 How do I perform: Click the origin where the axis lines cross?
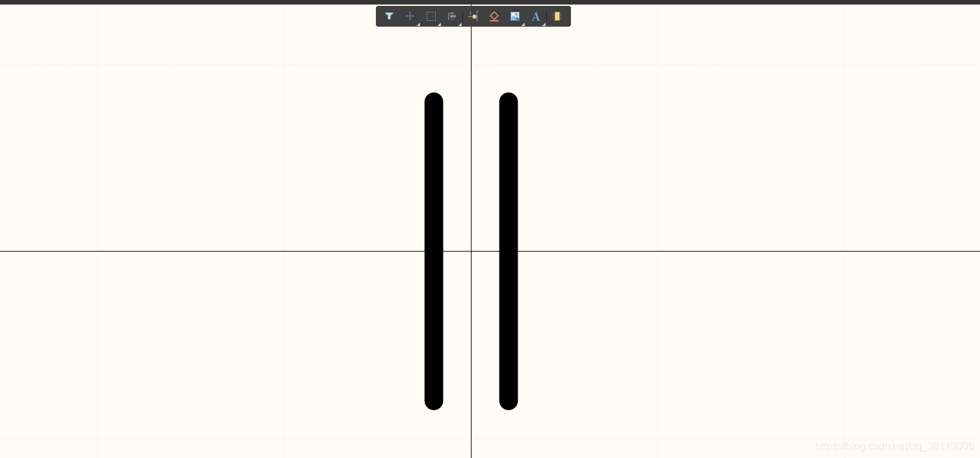[471, 251]
